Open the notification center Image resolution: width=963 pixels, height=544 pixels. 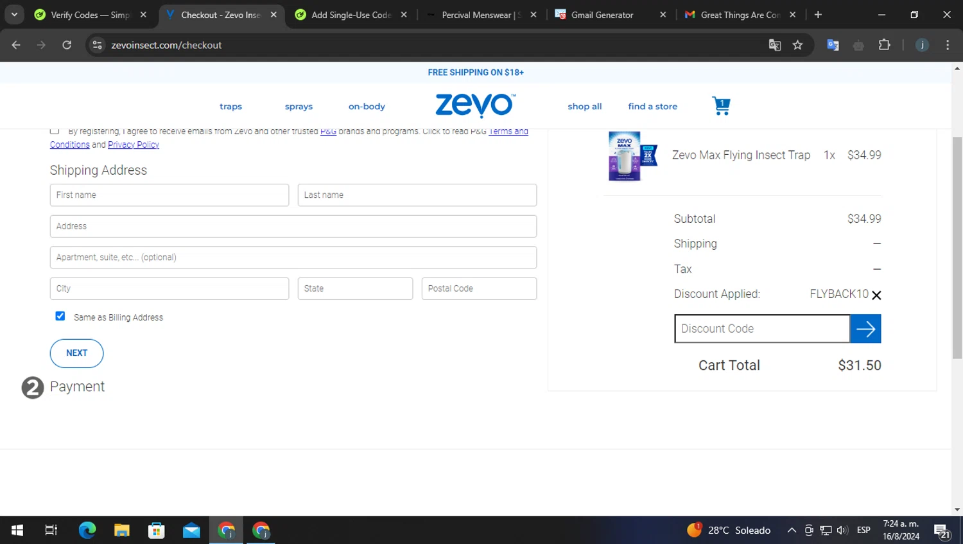click(942, 531)
